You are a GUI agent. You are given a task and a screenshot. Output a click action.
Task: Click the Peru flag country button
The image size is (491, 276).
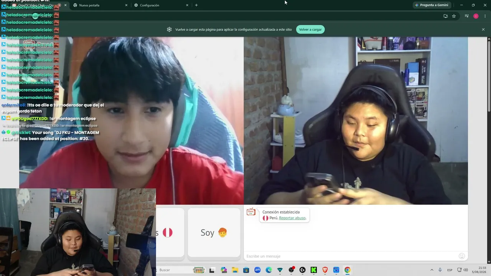[x=170, y=232]
